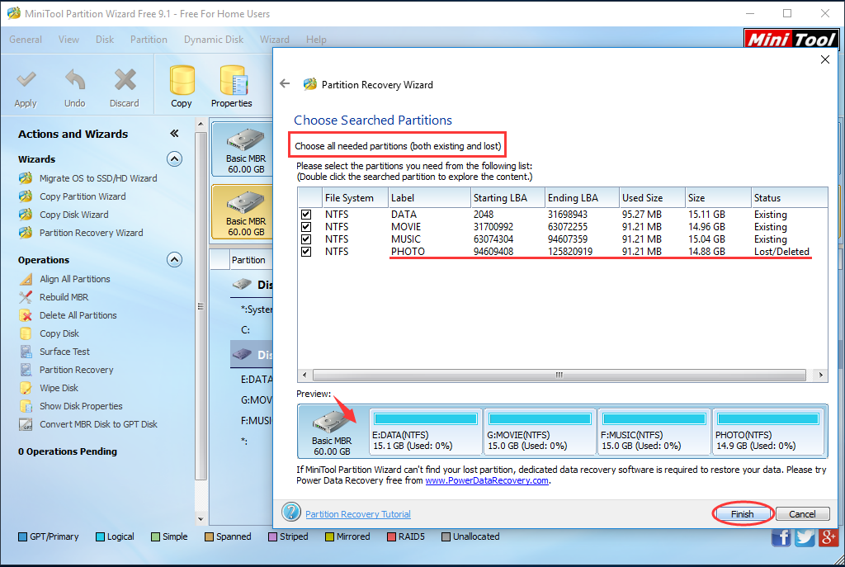
Task: Sort by the Starting LBA column header
Action: point(507,198)
